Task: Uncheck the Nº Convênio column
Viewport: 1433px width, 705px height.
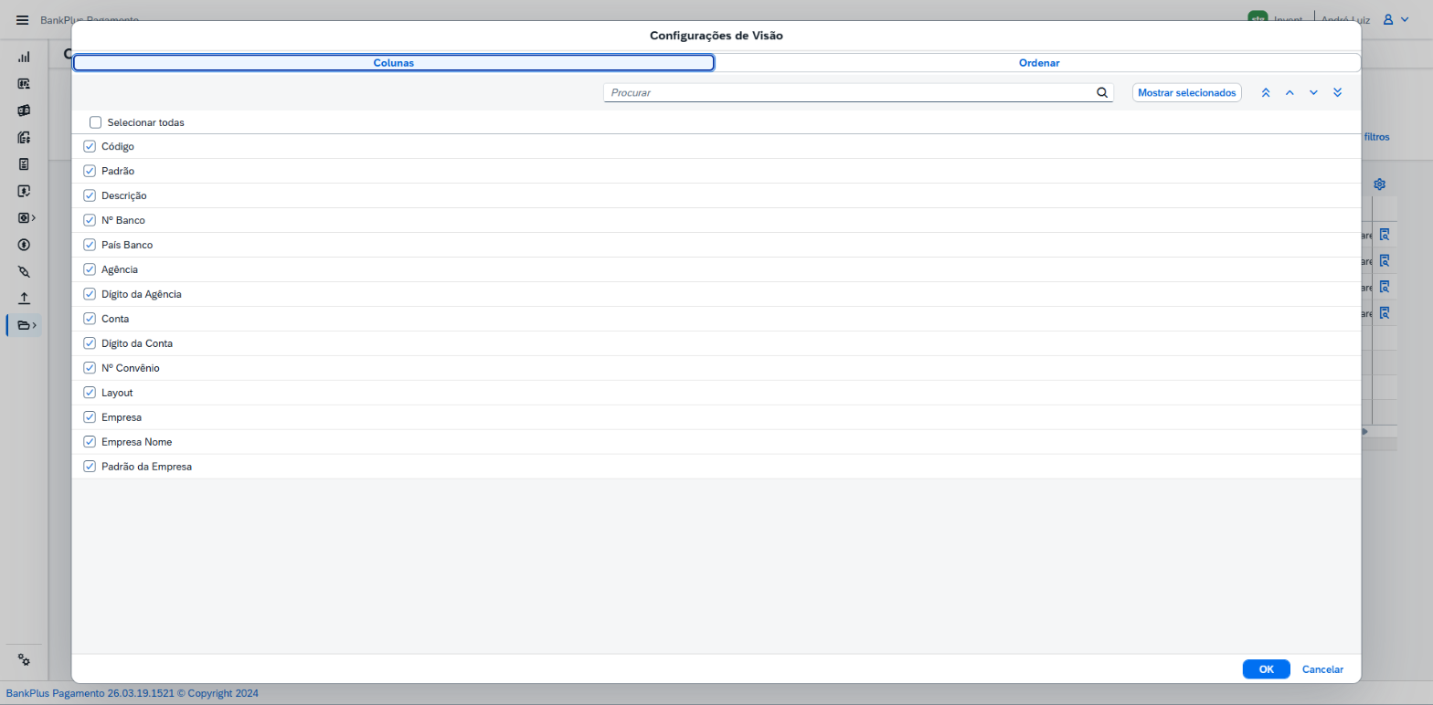Action: 90,368
